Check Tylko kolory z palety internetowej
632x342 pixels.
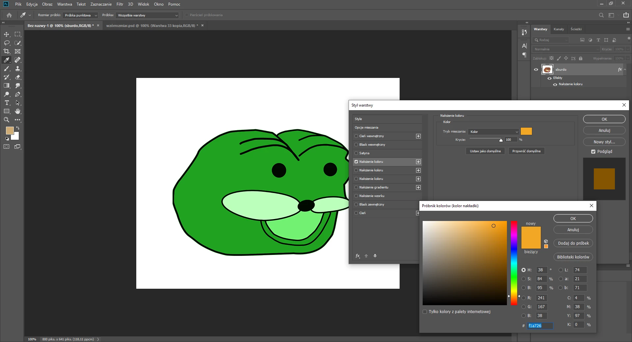(425, 312)
